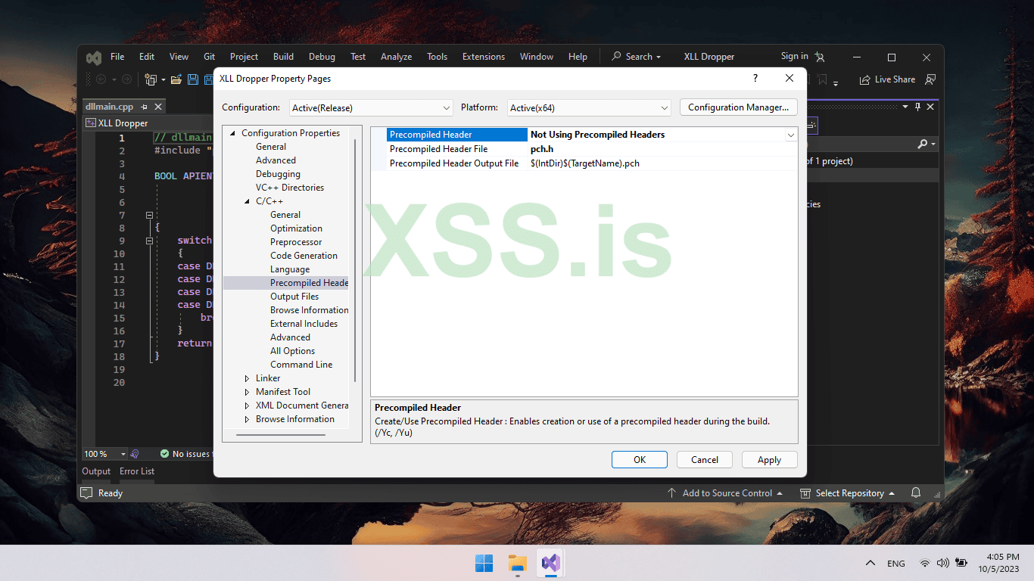Open the New Project dropdown arrow

click(162, 80)
